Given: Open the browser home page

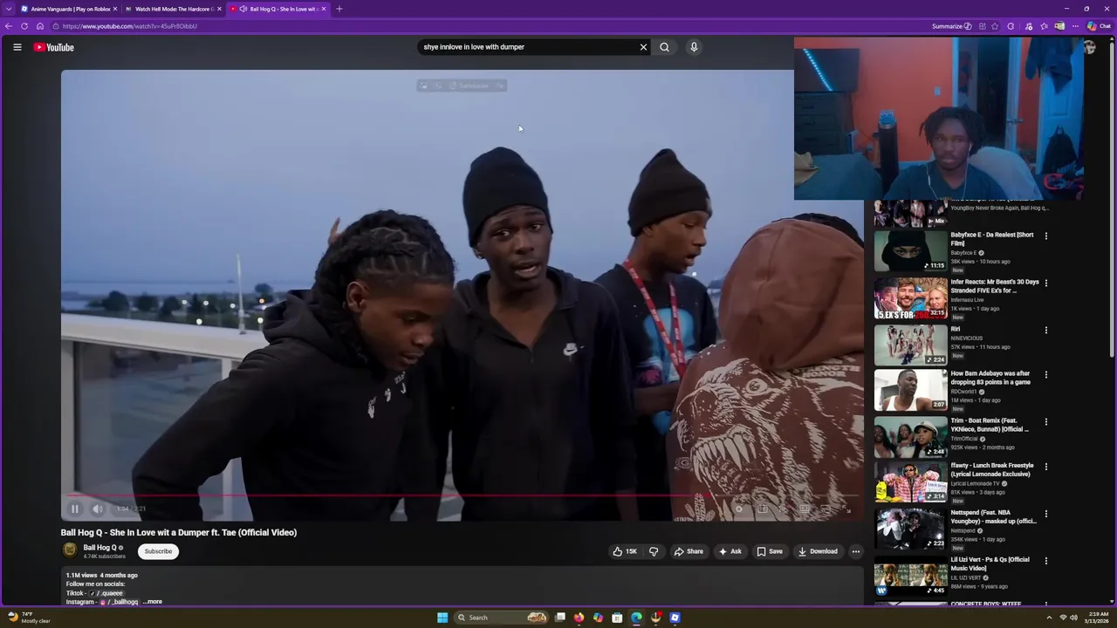Looking at the screenshot, I should (39, 26).
